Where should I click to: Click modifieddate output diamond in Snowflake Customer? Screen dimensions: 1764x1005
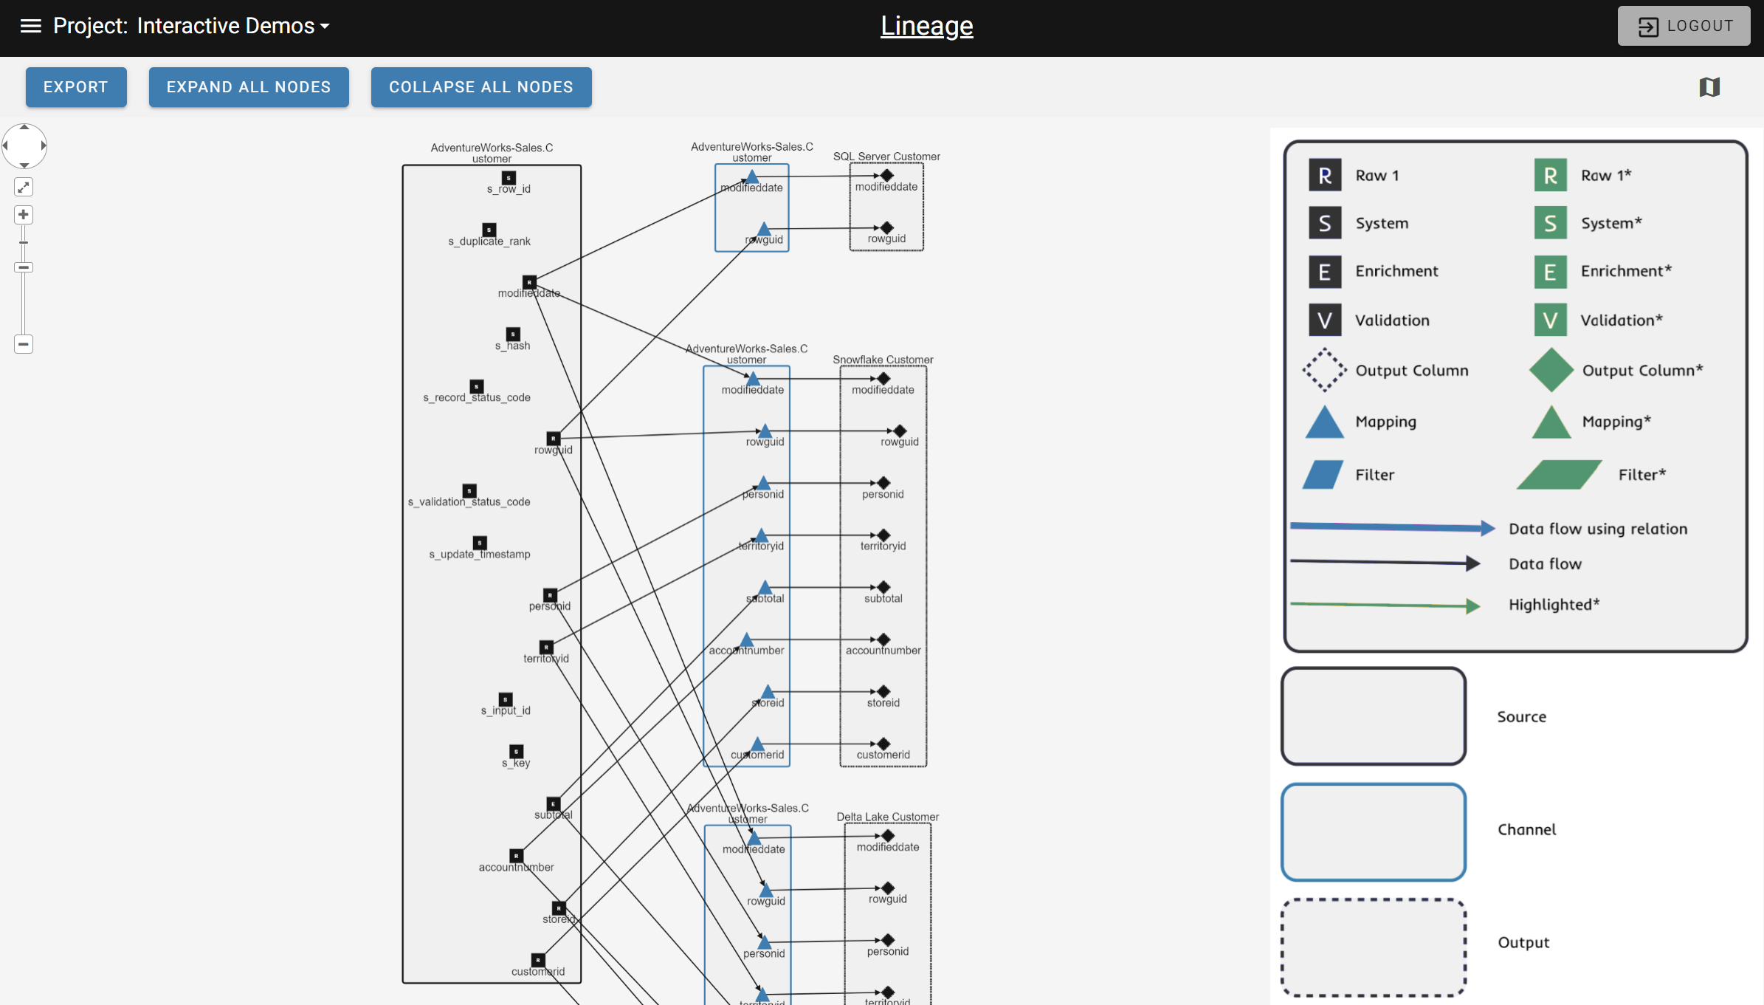click(x=883, y=379)
